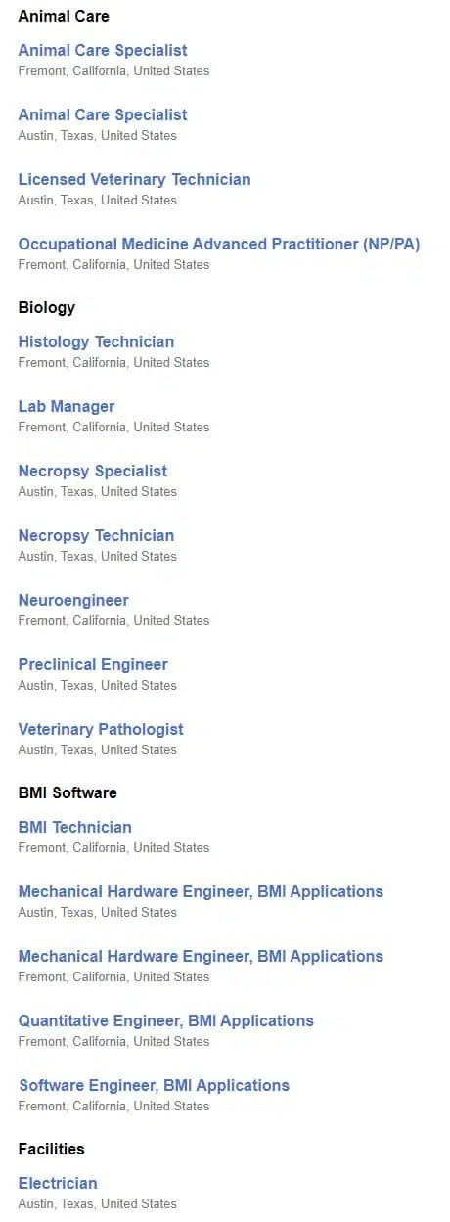The image size is (450, 1222).
Task: Click the Biology section heading
Action: point(47,307)
